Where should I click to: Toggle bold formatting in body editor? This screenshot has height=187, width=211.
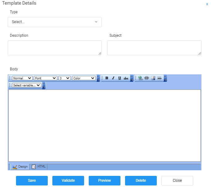point(107,78)
